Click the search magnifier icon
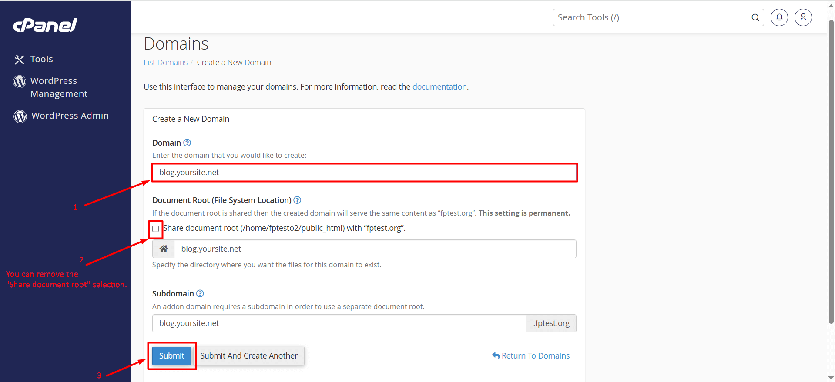 [755, 17]
